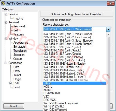Screen dimensions: 116x111
Task: Click the PuTTY icon in the title bar
Action: tap(3, 3)
